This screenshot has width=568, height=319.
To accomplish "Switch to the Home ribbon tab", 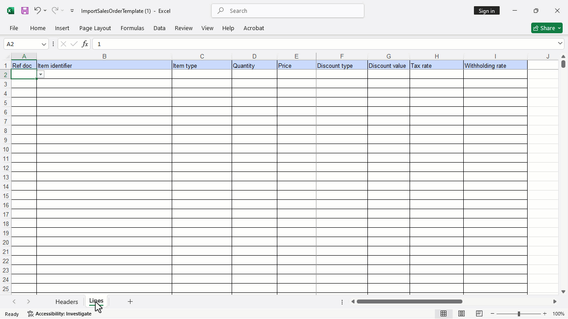I will point(38,28).
